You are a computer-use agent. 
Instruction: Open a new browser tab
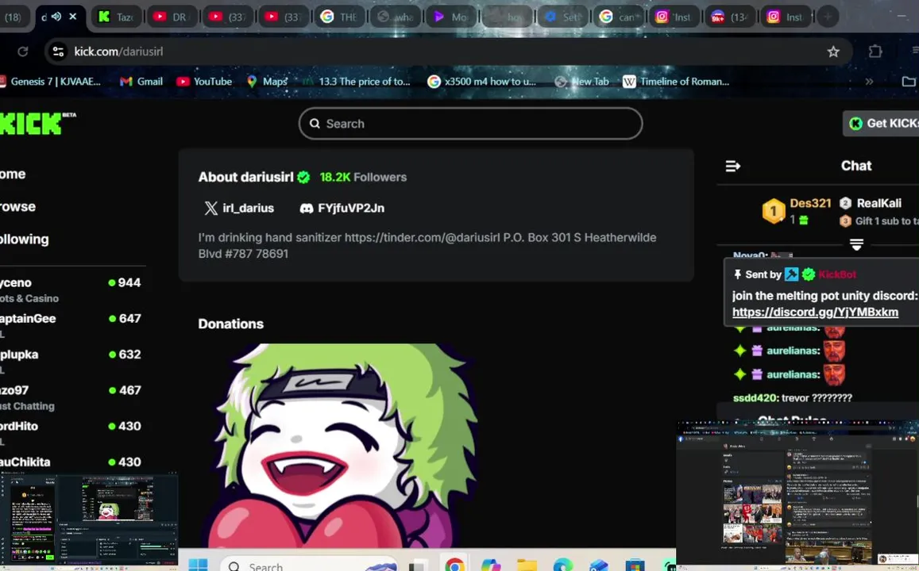tap(828, 17)
